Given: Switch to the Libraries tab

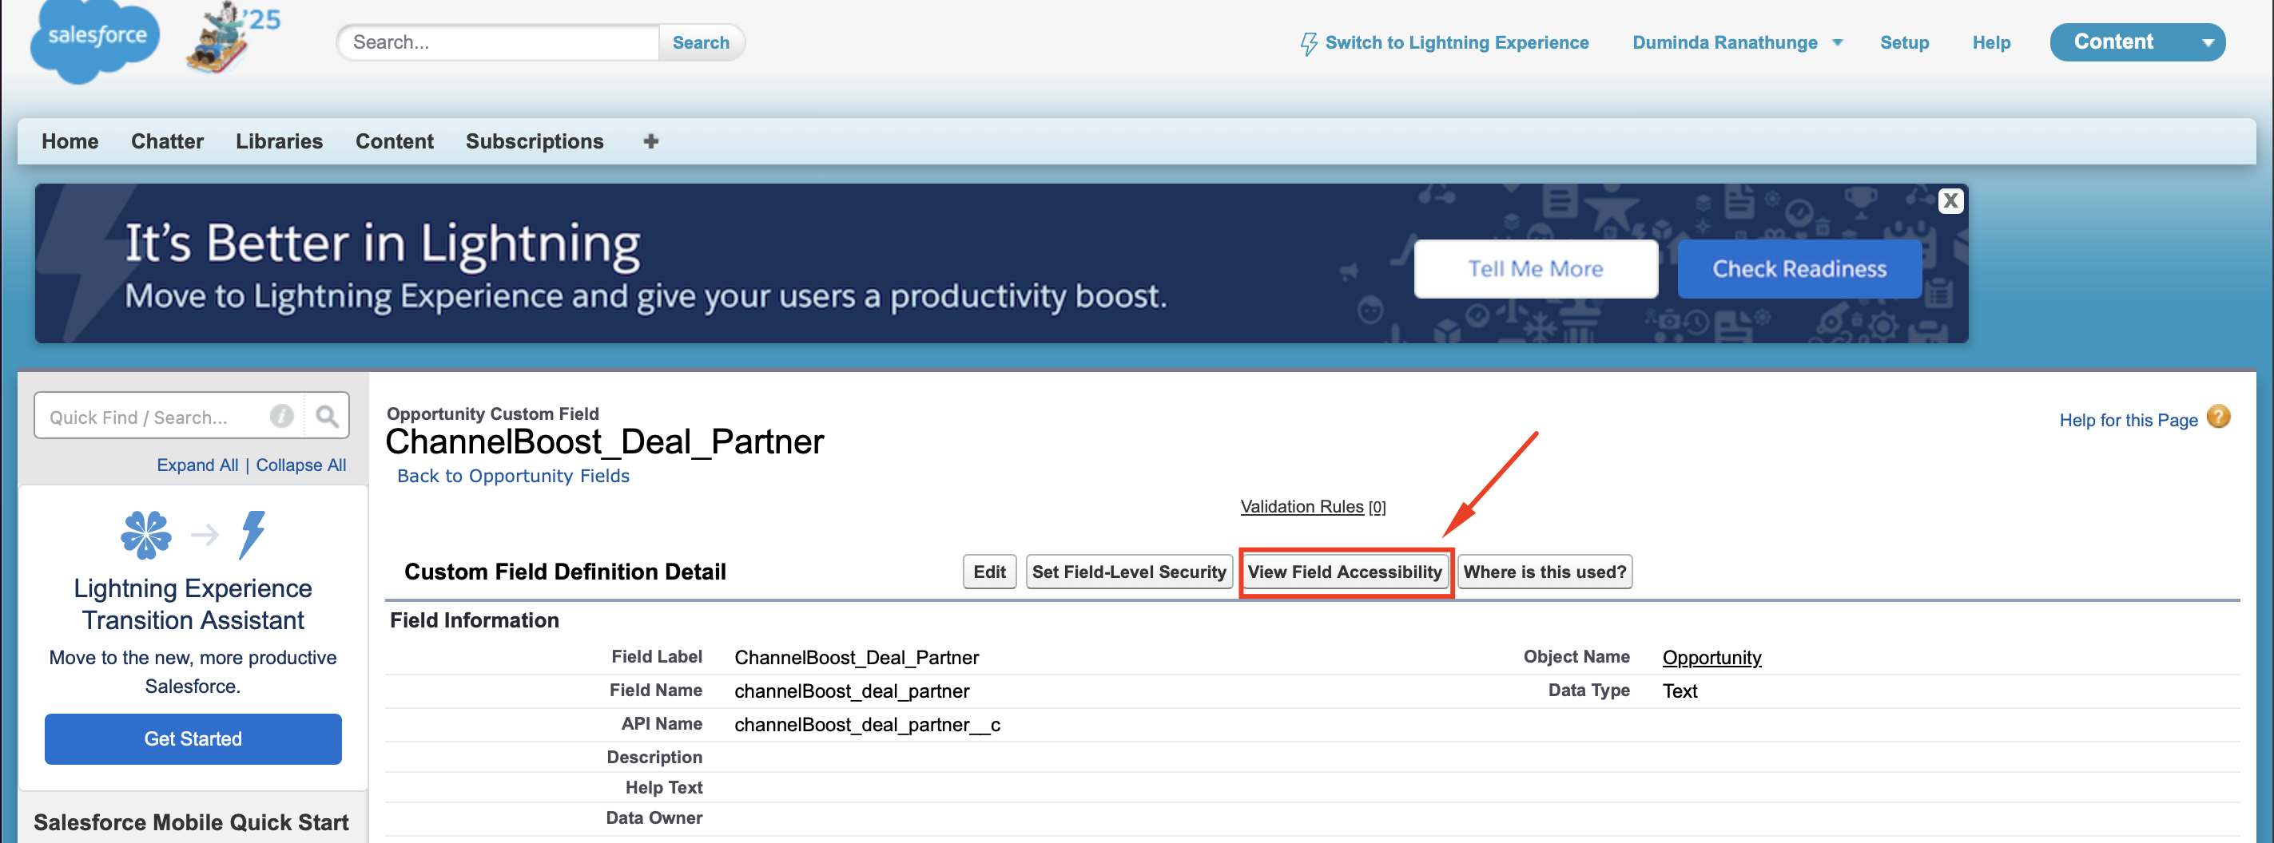Looking at the screenshot, I should click(x=279, y=141).
